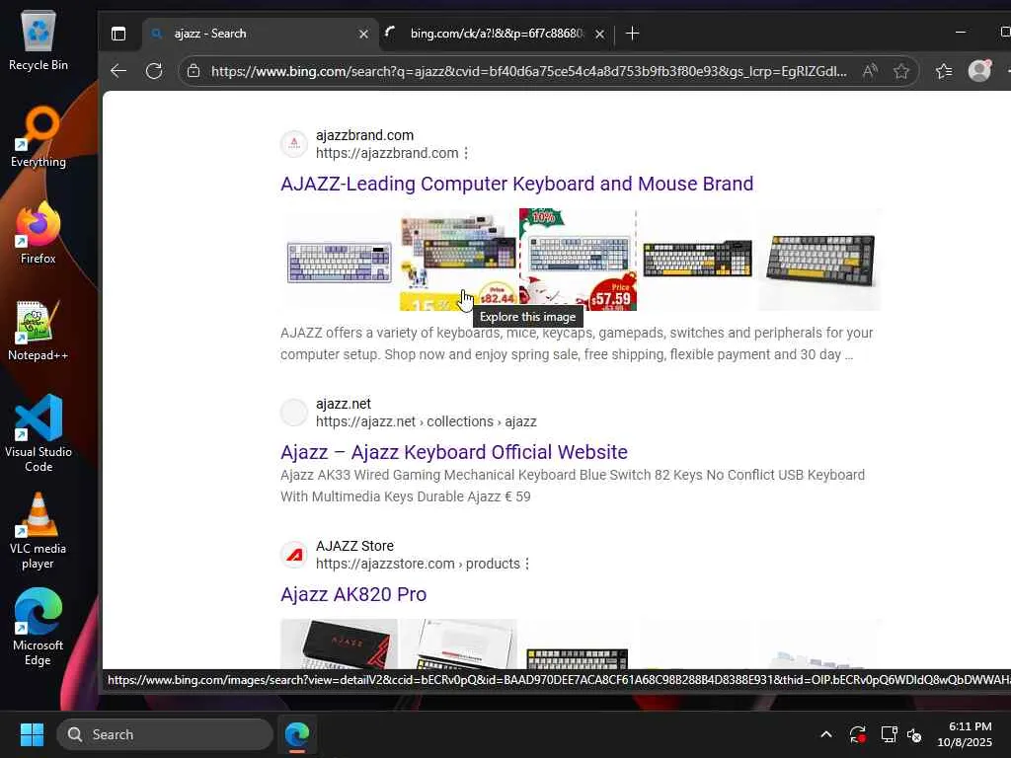Click the 'AJAZZ Store' site name text

354,546
